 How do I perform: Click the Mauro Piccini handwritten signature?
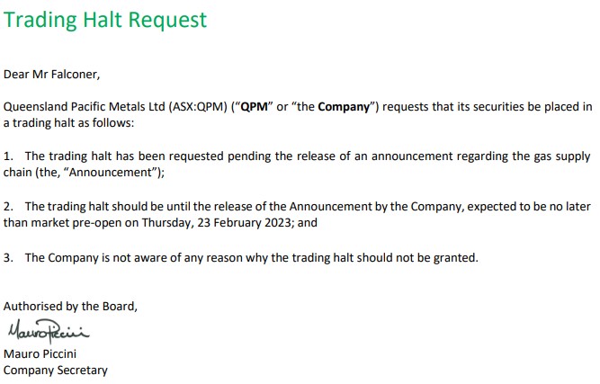[x=49, y=331]
